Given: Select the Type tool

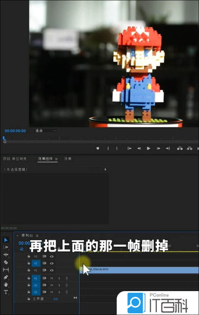Looking at the screenshot, I should [x=6, y=292].
